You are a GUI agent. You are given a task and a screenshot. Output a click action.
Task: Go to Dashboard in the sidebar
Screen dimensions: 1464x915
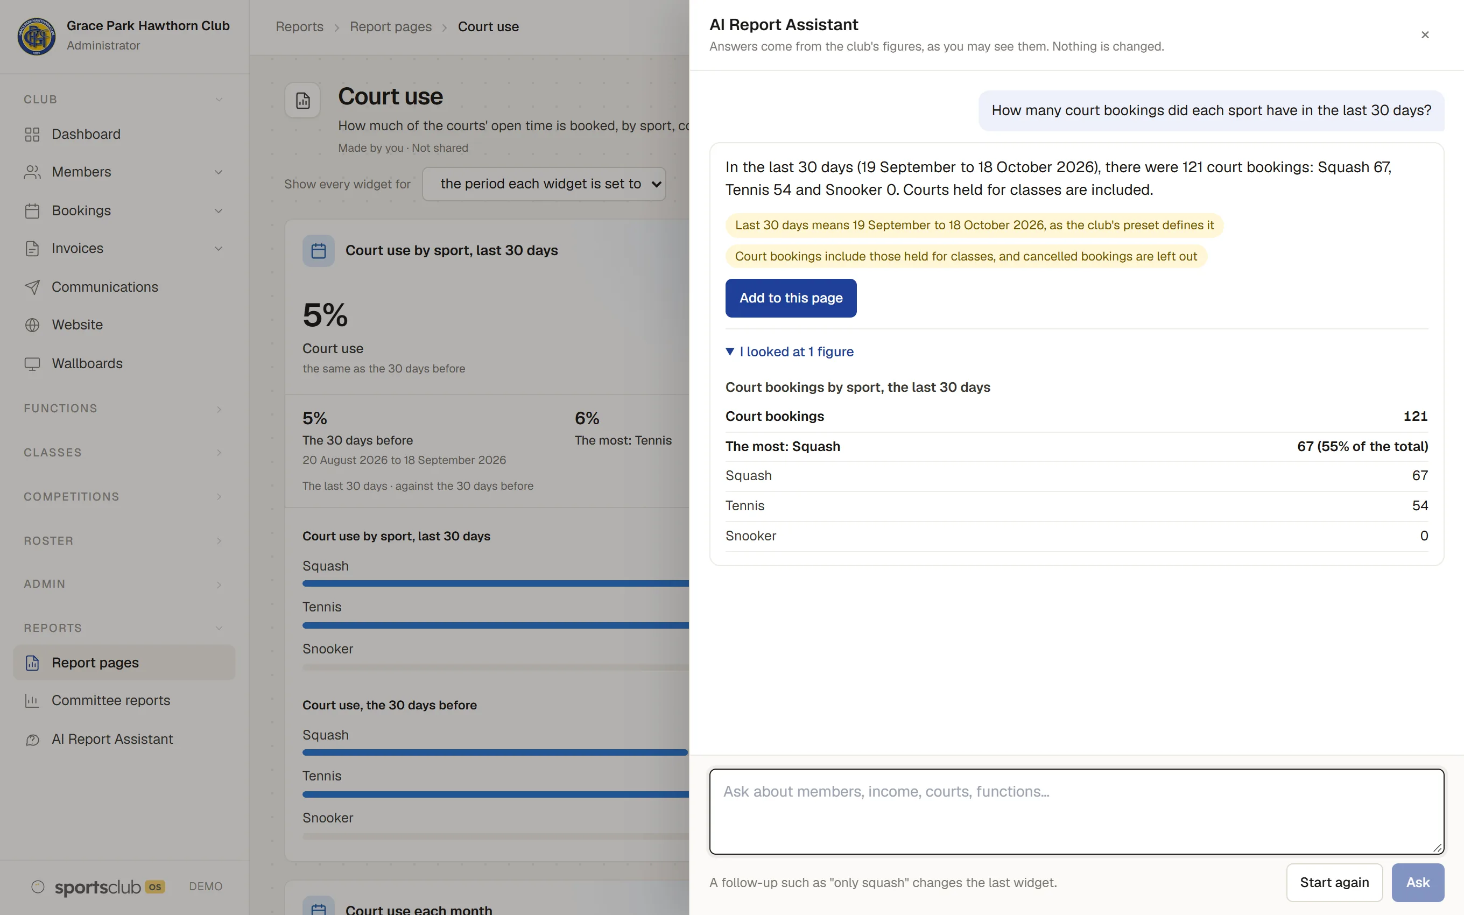124,135
